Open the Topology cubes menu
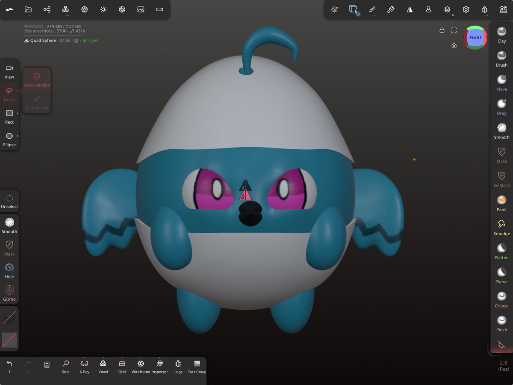513x385 pixels. coord(65,9)
